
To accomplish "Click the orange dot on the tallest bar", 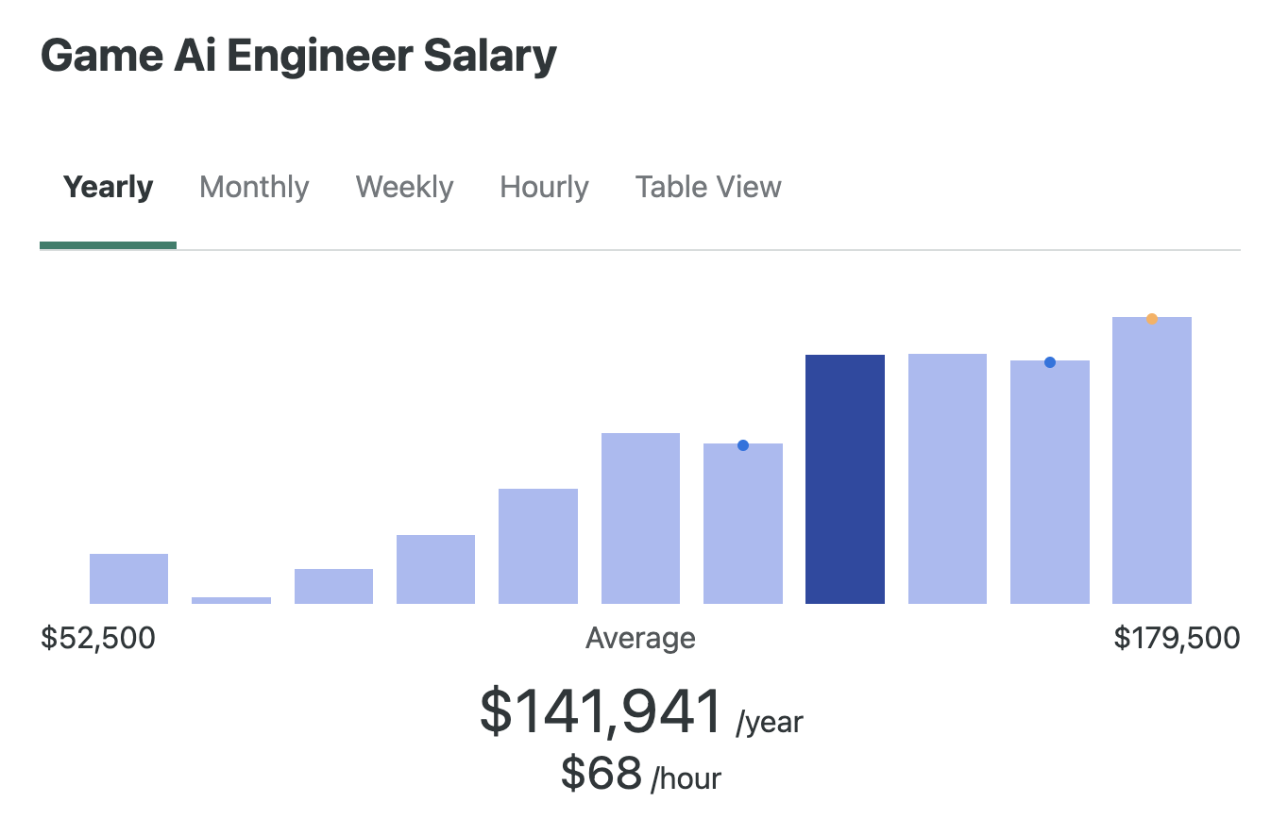I will 1152,319.
